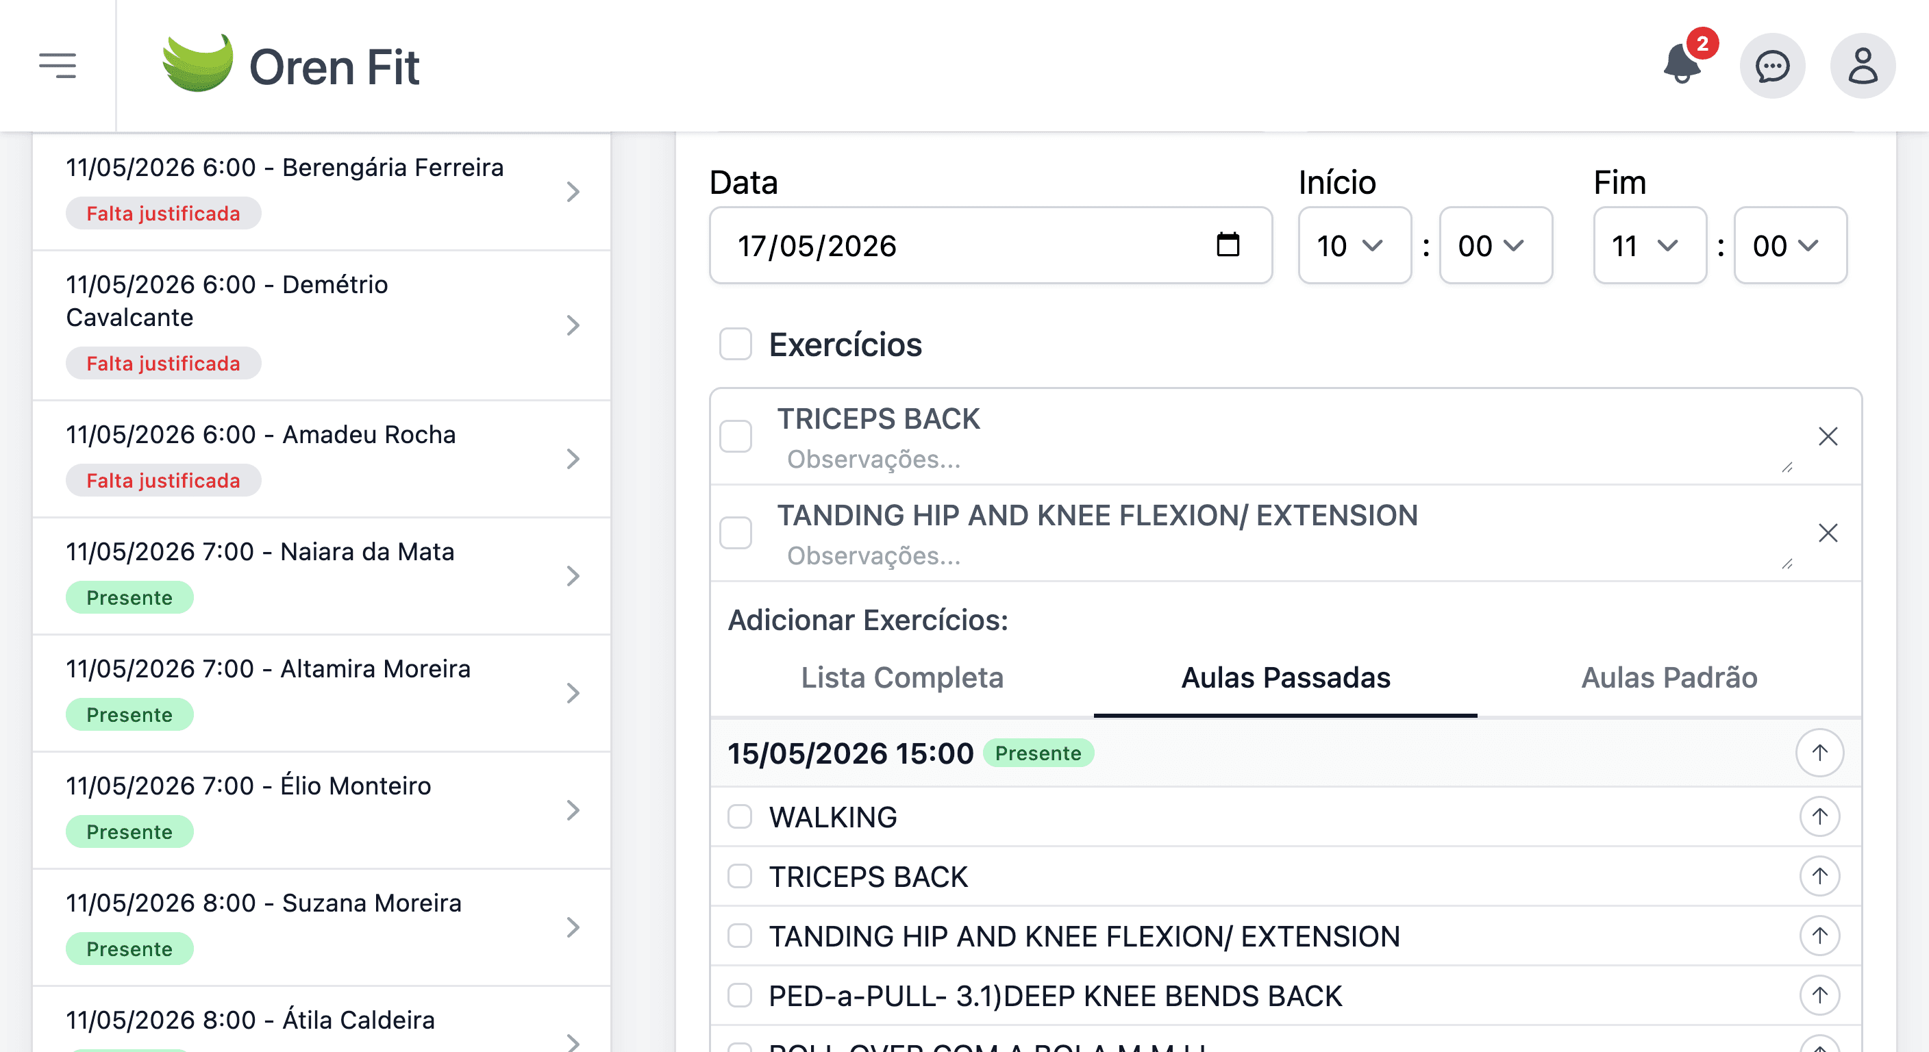Click the Oren Fit logo
The width and height of the screenshot is (1929, 1052).
point(290,65)
